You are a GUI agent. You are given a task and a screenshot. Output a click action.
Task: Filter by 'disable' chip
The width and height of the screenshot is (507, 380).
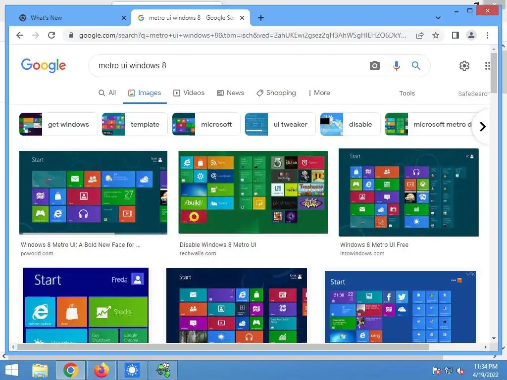click(350, 124)
